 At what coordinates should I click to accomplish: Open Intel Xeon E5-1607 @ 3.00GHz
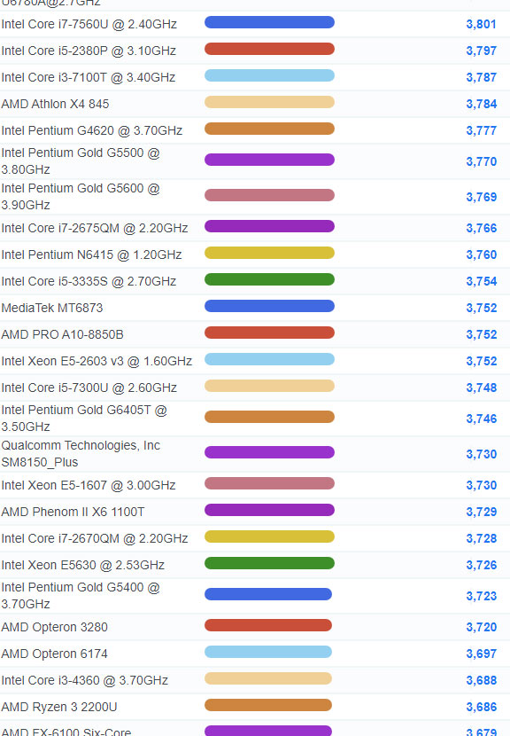[89, 485]
